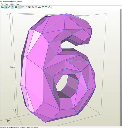The image size is (122, 128).
Task: Switch to split two-pane window layout icon
Action: coord(43,7)
